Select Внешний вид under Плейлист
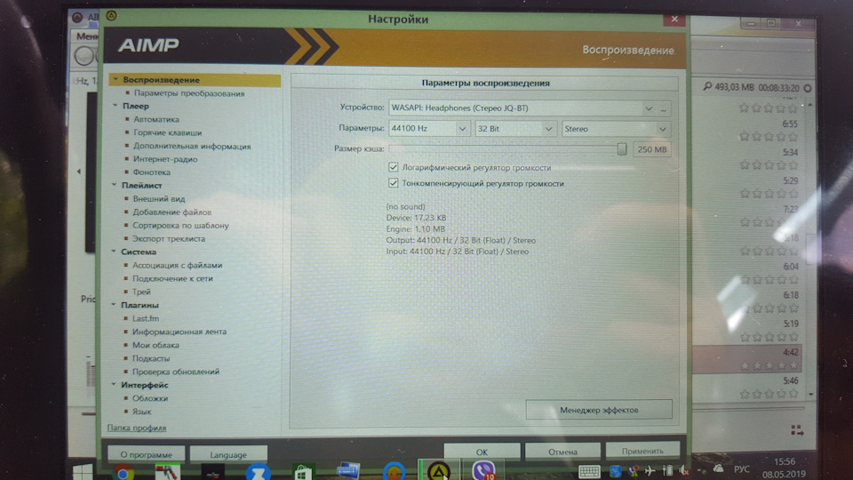Screen dimensions: 853x480 [x=159, y=198]
